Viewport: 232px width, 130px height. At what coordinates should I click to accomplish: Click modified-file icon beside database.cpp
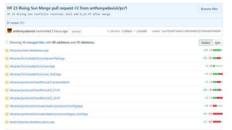7,51
